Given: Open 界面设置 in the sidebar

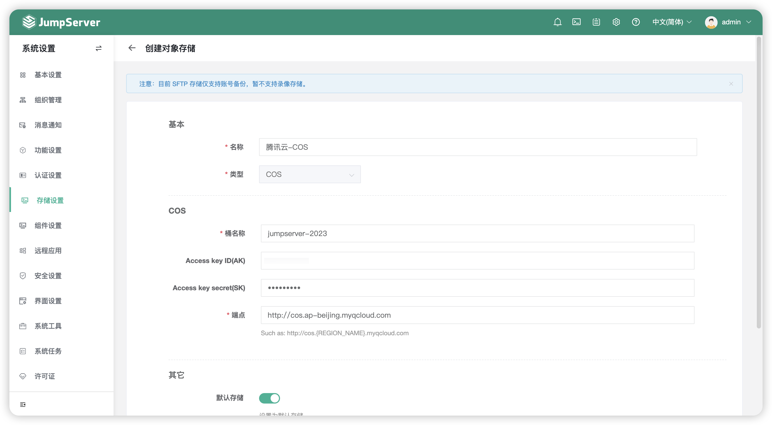Looking at the screenshot, I should coord(61,301).
